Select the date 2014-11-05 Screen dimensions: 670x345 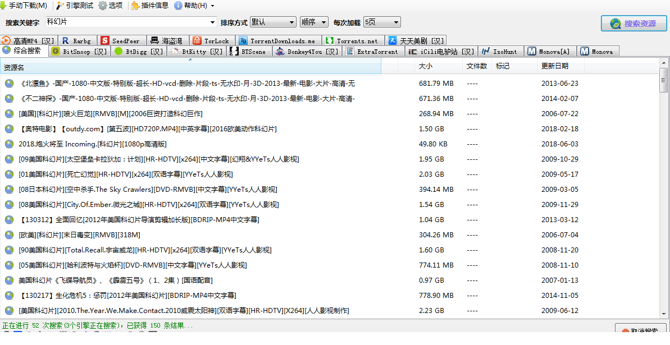pyautogui.click(x=560, y=296)
